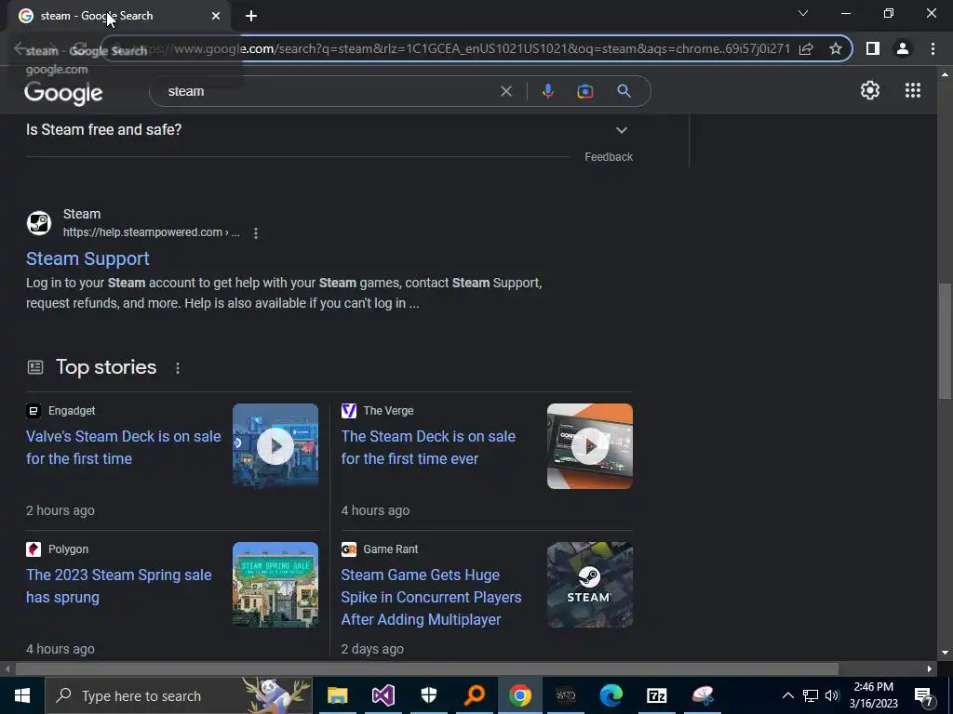Click the Steam favicon beside help.steampowered.com

click(39, 223)
